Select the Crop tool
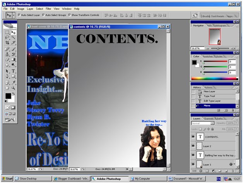Screen dimensions: 243x183 pos(7,42)
